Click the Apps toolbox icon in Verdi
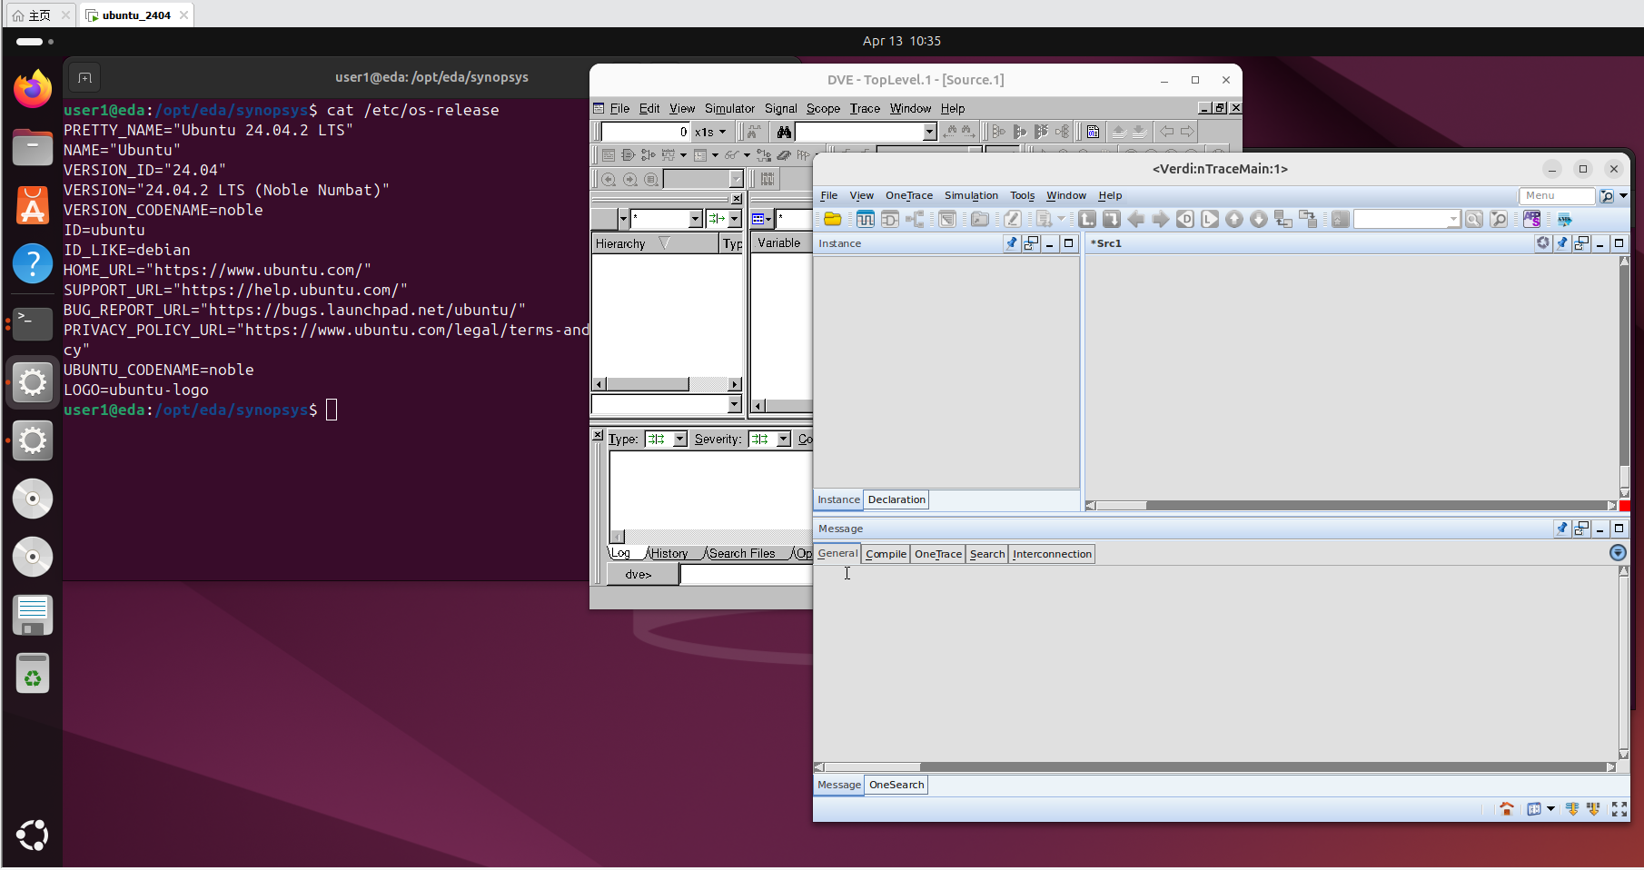Image resolution: width=1644 pixels, height=870 pixels. pyautogui.click(x=1532, y=219)
